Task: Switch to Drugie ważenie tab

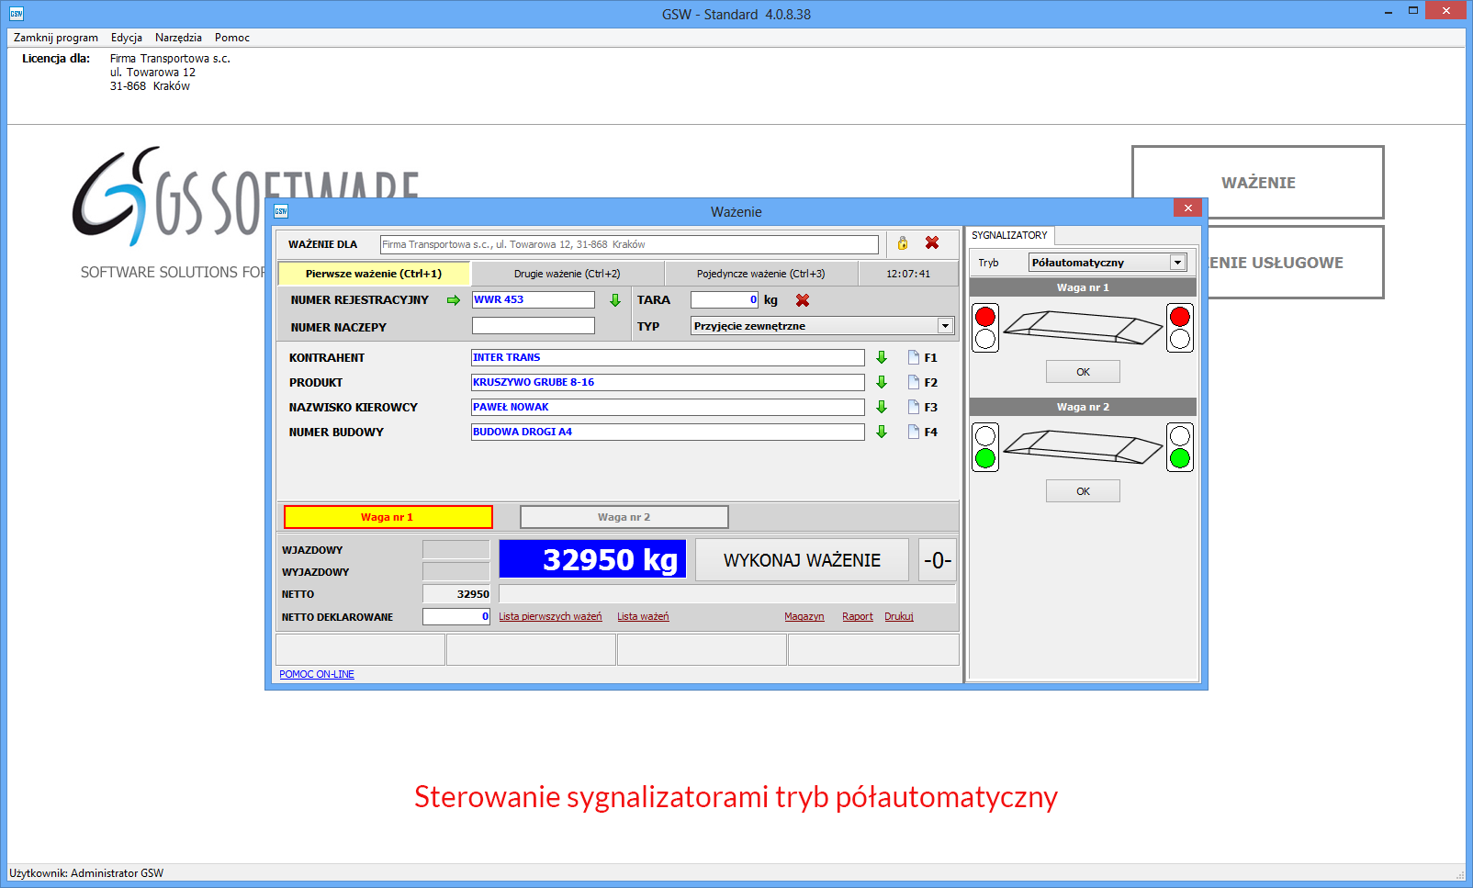Action: 567,274
